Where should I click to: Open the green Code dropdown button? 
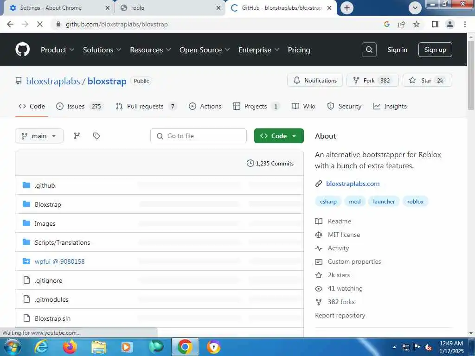tap(279, 136)
